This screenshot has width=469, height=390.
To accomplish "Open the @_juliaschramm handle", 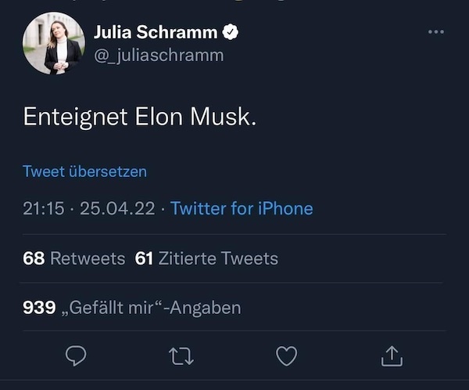I will [159, 55].
